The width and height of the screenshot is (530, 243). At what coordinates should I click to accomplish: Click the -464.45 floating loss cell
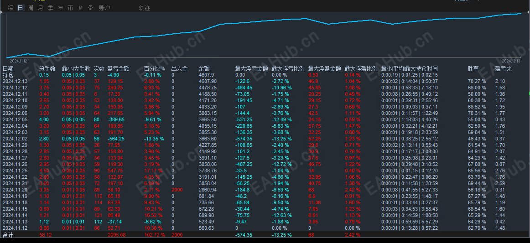click(x=244, y=88)
